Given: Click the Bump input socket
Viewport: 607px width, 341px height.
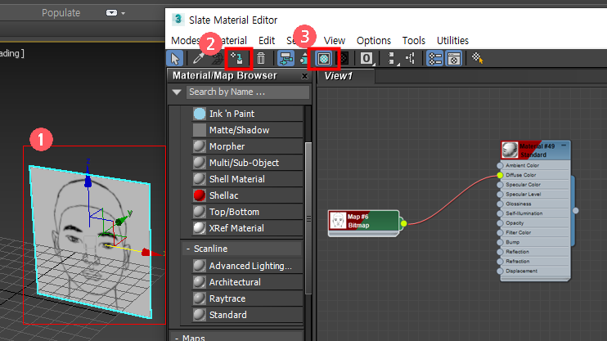Looking at the screenshot, I should coord(500,242).
